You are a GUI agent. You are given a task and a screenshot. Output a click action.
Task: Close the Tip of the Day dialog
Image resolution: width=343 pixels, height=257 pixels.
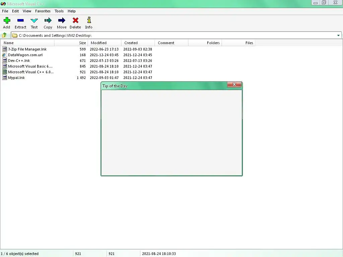(x=234, y=84)
